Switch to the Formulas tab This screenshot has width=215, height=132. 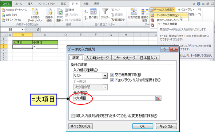63,4
